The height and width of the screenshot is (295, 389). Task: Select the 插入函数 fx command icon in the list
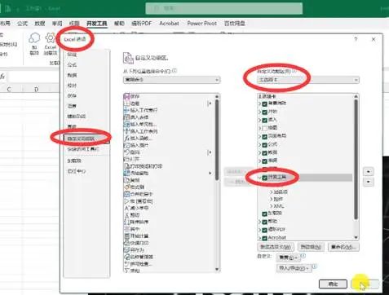coord(126,139)
